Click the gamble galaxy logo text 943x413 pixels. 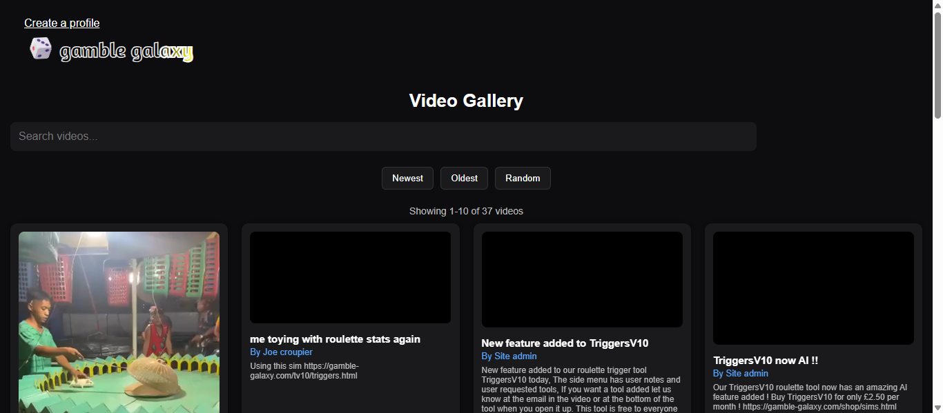pos(126,51)
